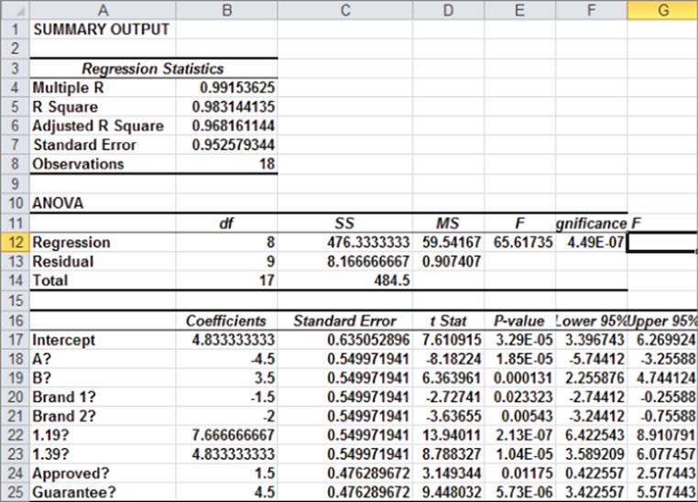Select column D header

pyautogui.click(x=448, y=9)
